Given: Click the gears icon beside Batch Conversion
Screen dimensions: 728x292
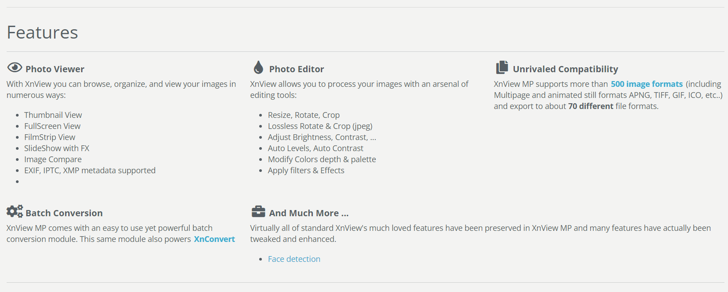Looking at the screenshot, I should (15, 211).
